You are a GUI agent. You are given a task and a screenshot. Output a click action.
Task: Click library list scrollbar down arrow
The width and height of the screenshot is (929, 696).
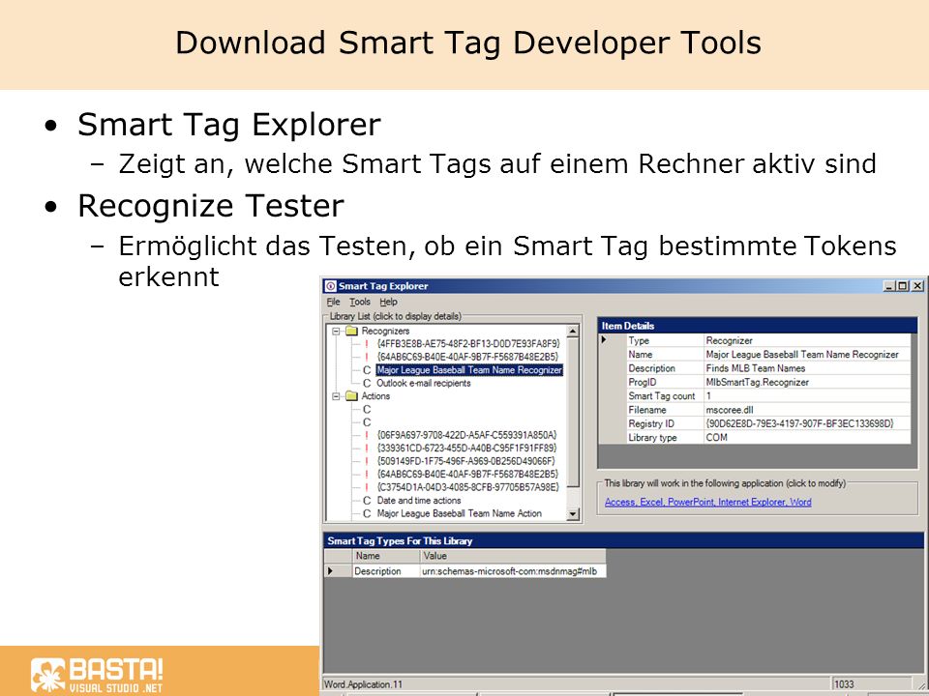tap(572, 514)
